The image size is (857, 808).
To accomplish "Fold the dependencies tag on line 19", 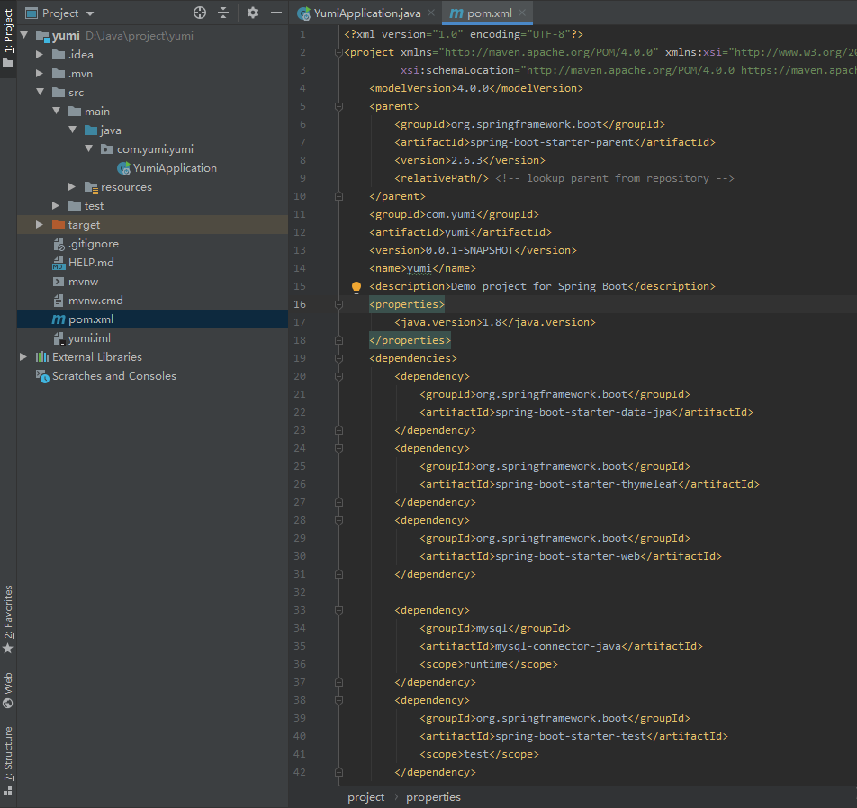I will [x=338, y=358].
